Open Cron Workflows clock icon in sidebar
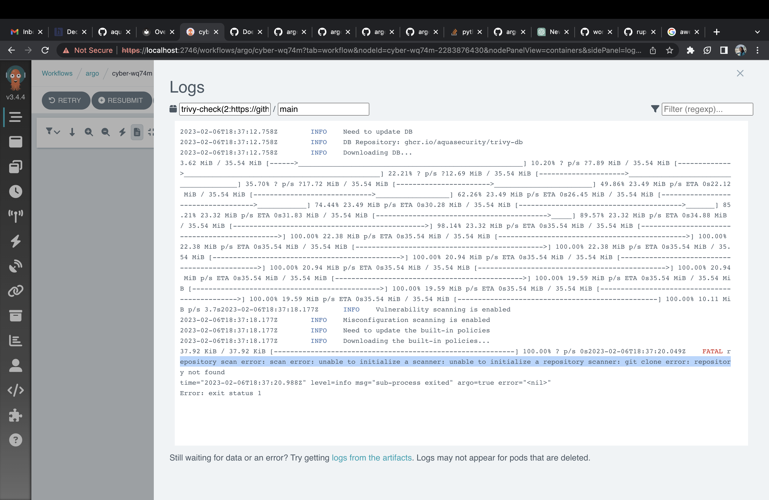This screenshot has height=500, width=769. [15, 191]
